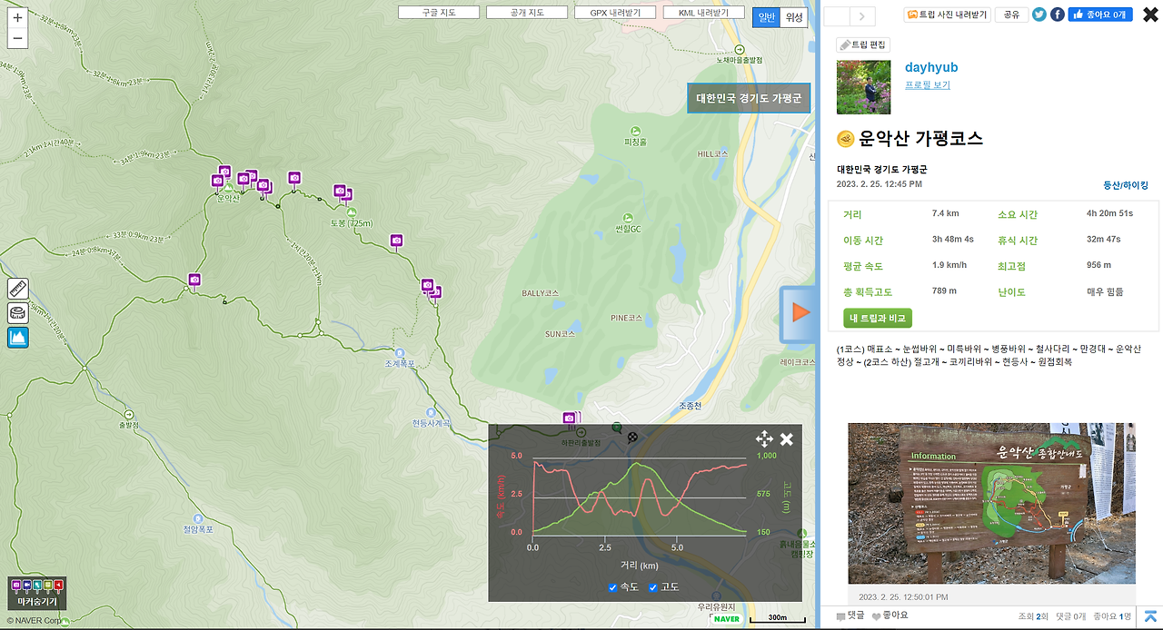This screenshot has height=630, width=1163.
Task: Click the 거리 7.4 km value
Action: [945, 213]
